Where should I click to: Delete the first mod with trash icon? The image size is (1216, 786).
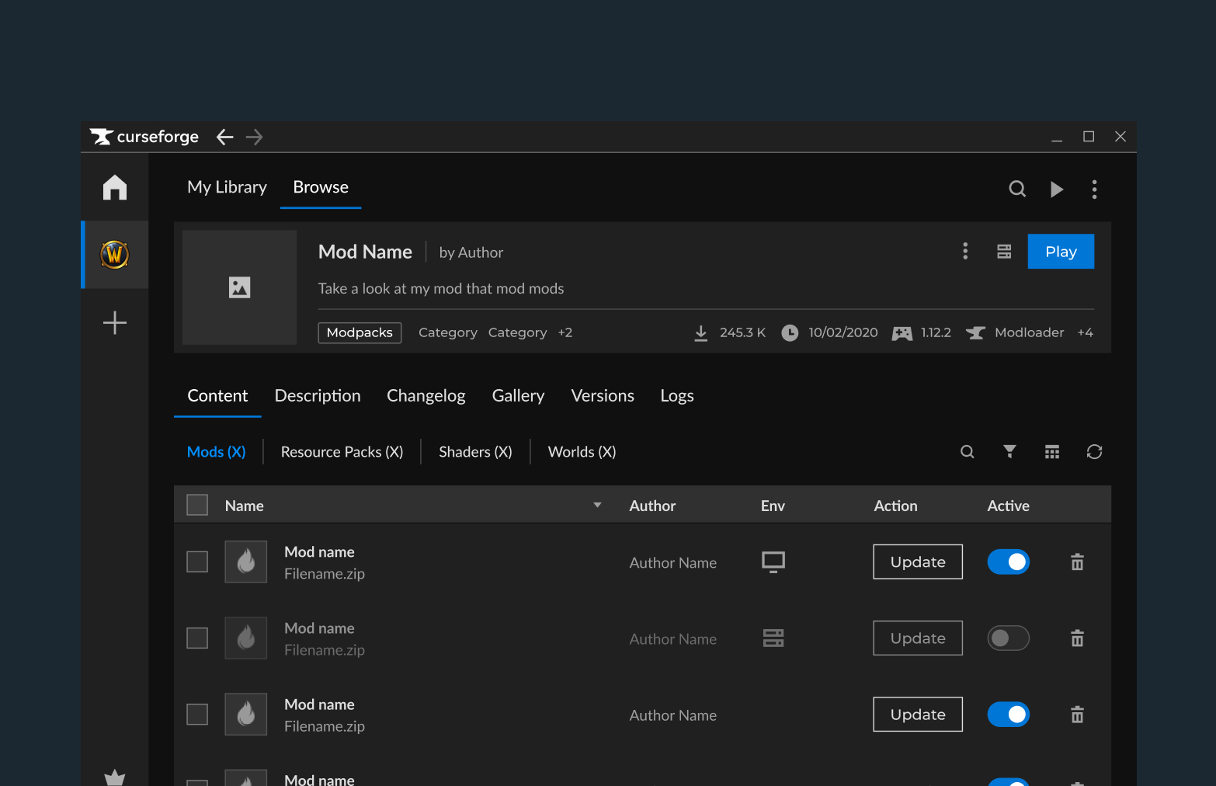(x=1077, y=562)
